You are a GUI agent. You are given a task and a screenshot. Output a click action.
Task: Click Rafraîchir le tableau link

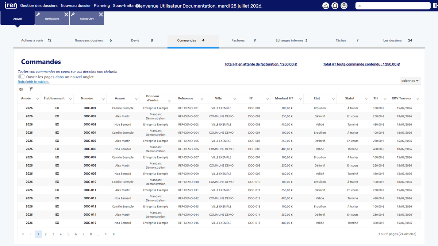(x=34, y=82)
